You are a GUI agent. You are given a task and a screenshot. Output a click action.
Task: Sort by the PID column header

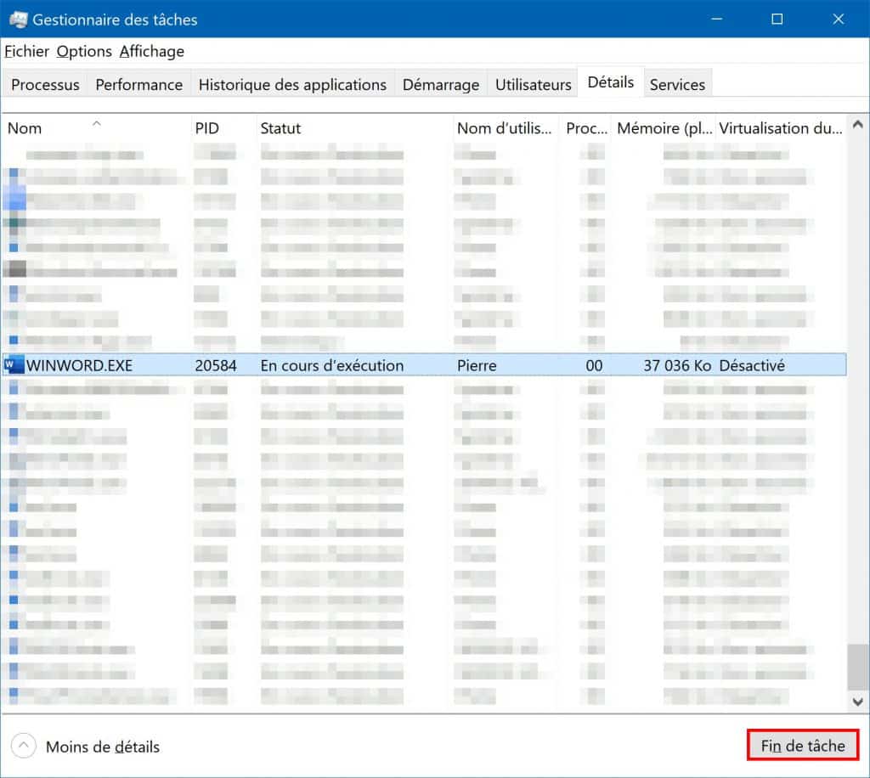click(206, 128)
